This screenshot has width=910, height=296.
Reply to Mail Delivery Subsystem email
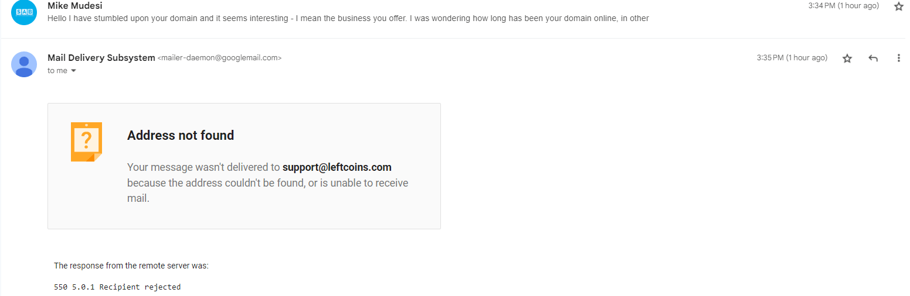point(872,58)
